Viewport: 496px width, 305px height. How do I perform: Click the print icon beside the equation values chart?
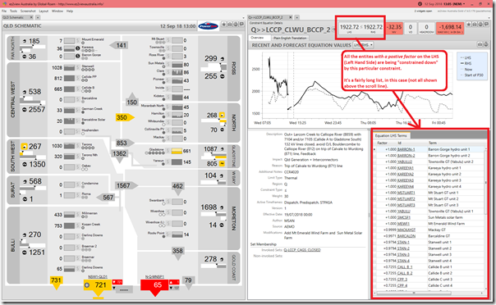(480, 44)
